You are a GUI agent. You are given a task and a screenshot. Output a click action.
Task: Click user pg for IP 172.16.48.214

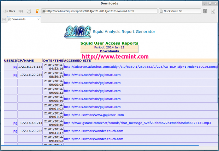click(15, 123)
